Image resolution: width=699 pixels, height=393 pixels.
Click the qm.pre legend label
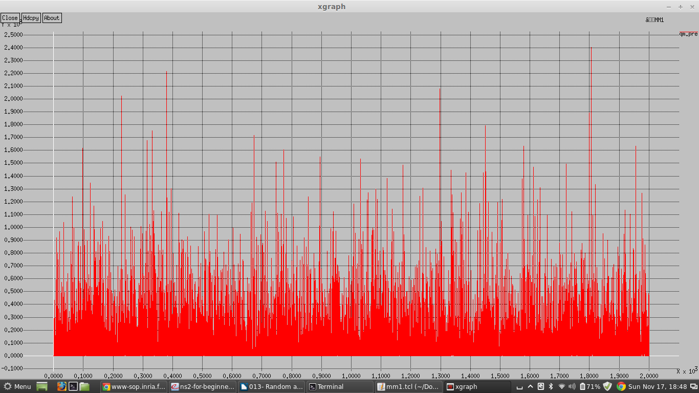[689, 34]
